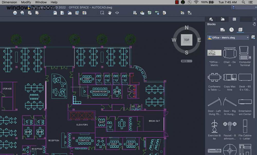This screenshot has width=257, height=155.
Task: Open the Modify menu
Action: (x=26, y=2)
